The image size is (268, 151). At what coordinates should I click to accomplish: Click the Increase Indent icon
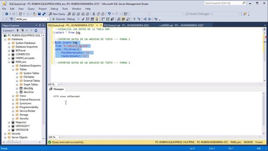[149, 19]
